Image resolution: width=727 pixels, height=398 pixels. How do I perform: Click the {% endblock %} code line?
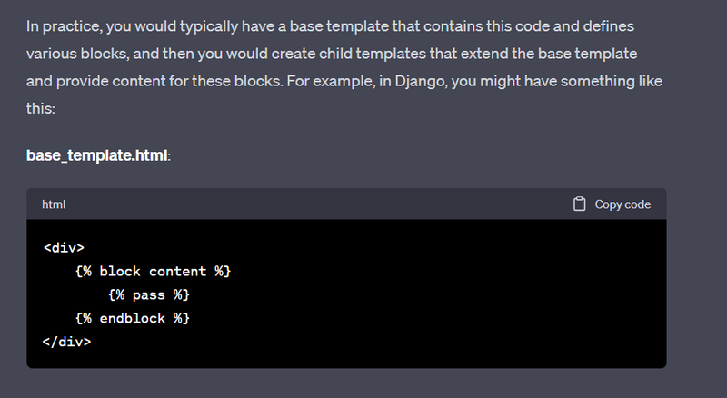133,318
